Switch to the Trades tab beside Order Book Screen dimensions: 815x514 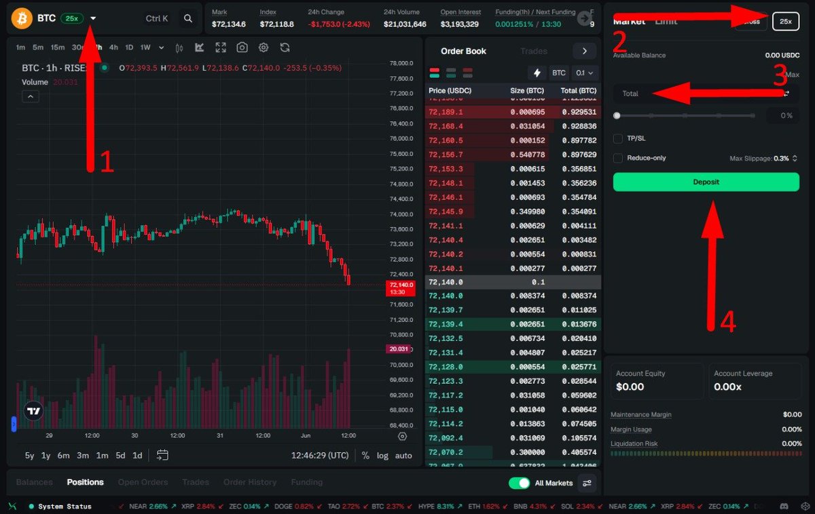click(x=534, y=51)
